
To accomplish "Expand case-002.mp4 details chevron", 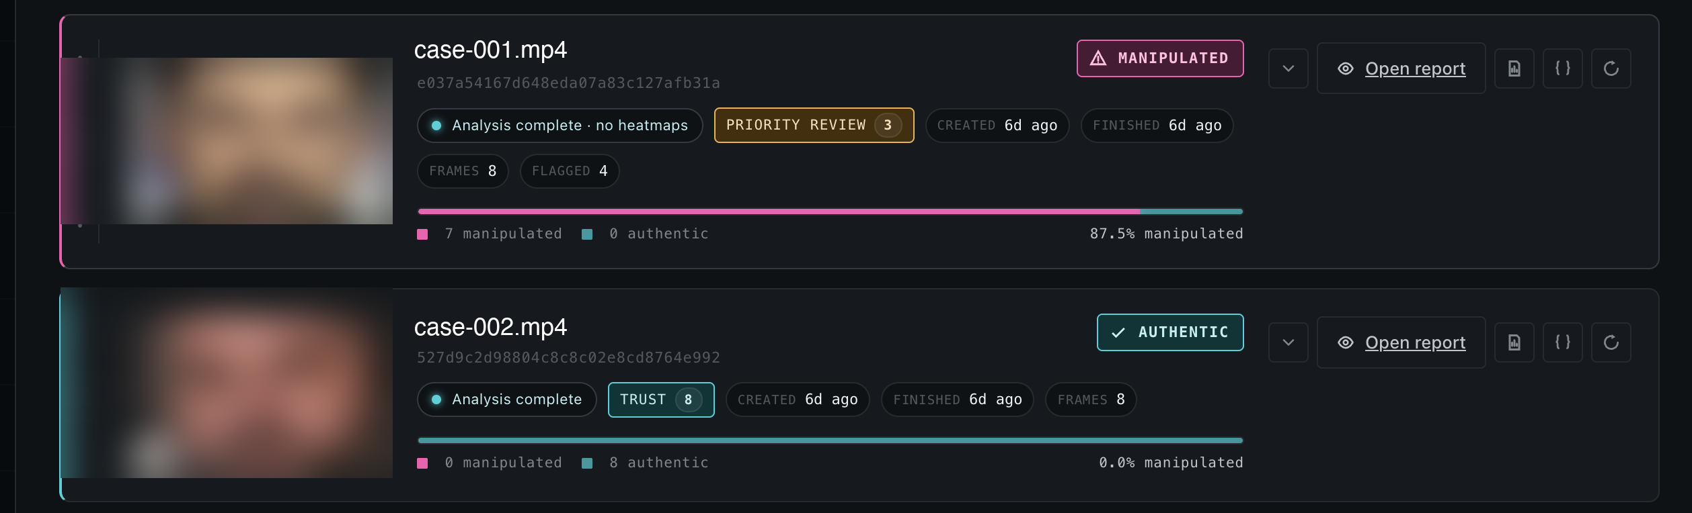I will 1289,342.
